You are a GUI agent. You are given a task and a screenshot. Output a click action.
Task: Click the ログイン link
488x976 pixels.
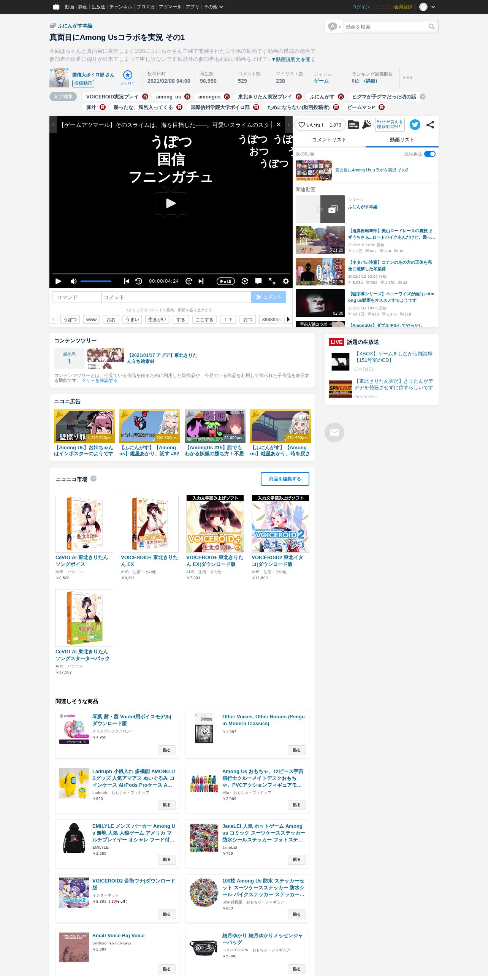coord(361,7)
